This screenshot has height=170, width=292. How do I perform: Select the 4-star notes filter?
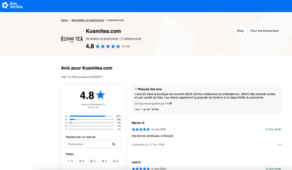[x=105, y=161]
